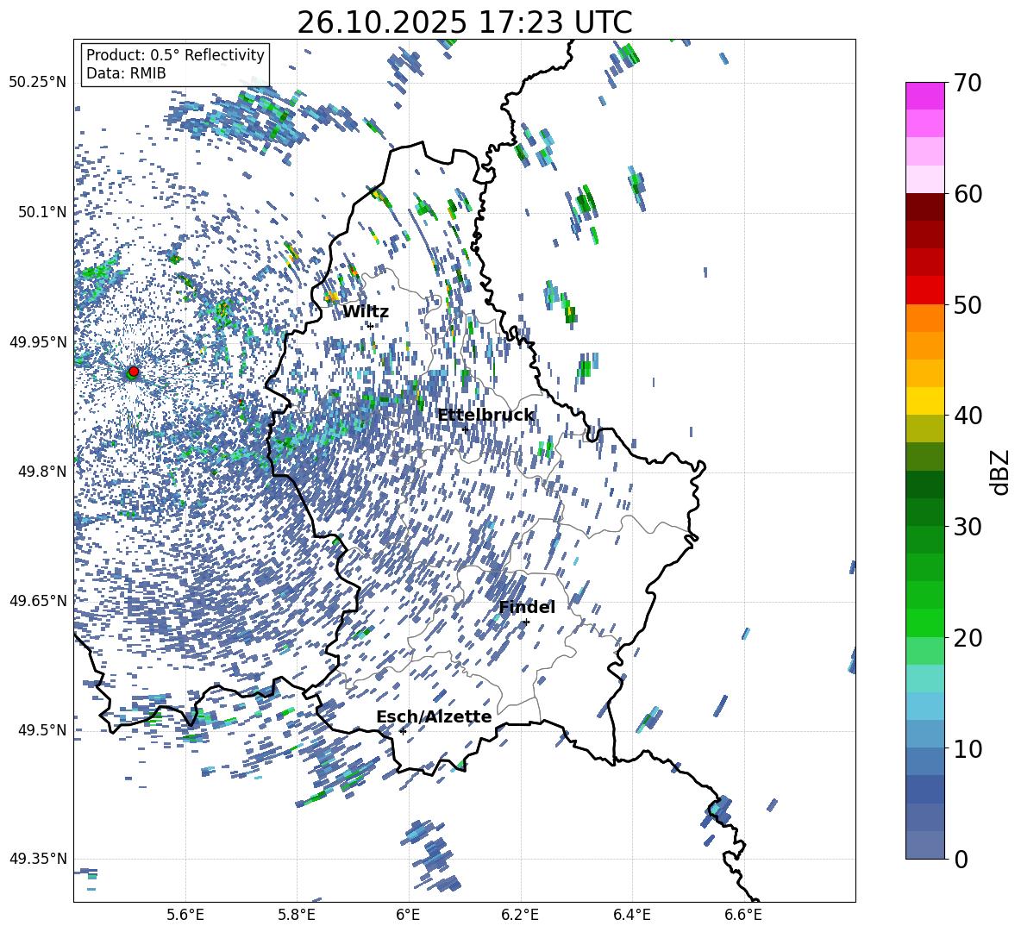The image size is (1021, 932).
Task: Click the magenta 70 dBZ colorbar segment
Action: tap(924, 96)
